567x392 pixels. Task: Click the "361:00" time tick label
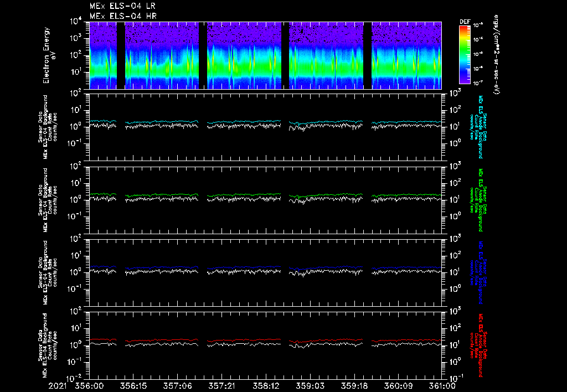[441, 386]
